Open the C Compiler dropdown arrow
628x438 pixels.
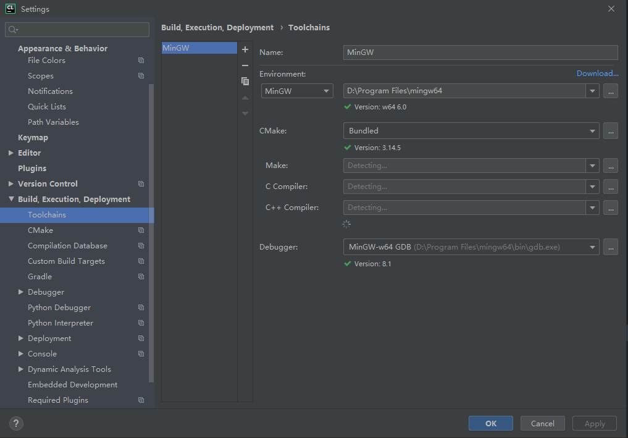point(592,187)
